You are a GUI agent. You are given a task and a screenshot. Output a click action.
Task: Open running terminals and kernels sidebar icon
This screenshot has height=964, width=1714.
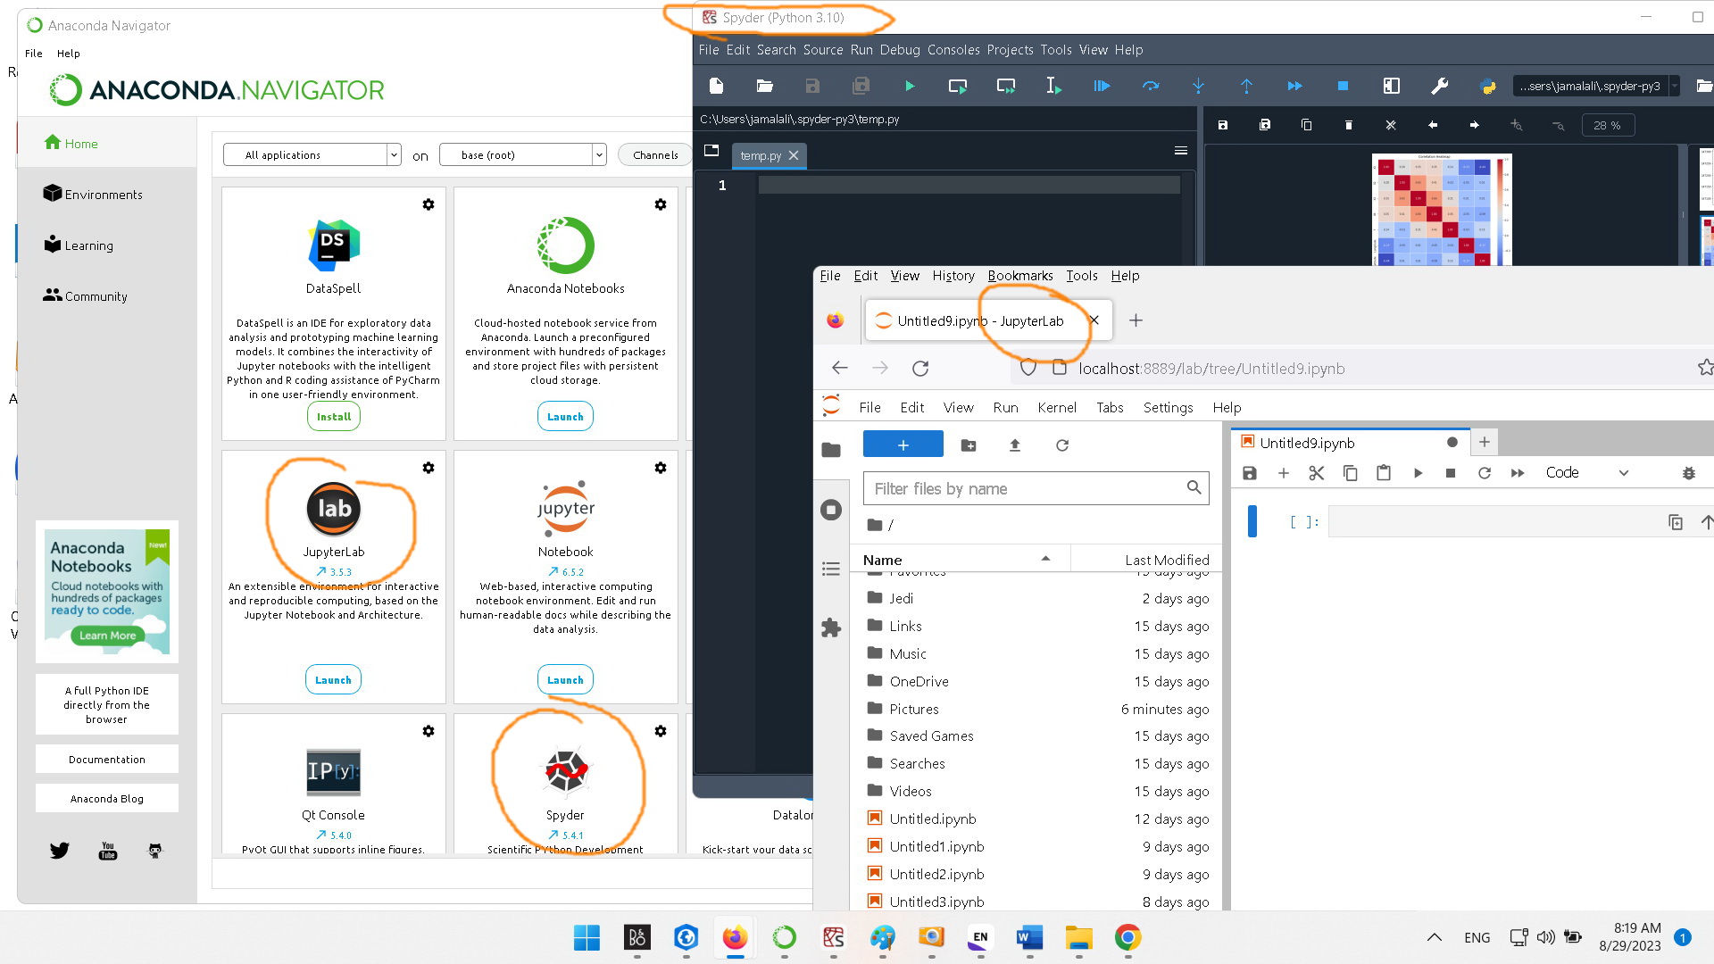click(x=831, y=510)
